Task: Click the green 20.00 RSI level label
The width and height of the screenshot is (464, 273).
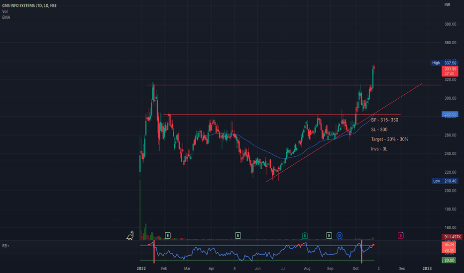Action: coord(449,260)
